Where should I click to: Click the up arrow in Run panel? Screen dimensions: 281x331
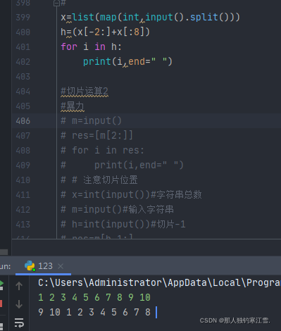[19, 286]
